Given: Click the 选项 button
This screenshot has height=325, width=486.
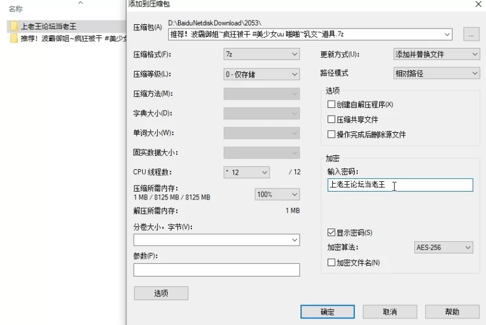Looking at the screenshot, I should pyautogui.click(x=161, y=293).
